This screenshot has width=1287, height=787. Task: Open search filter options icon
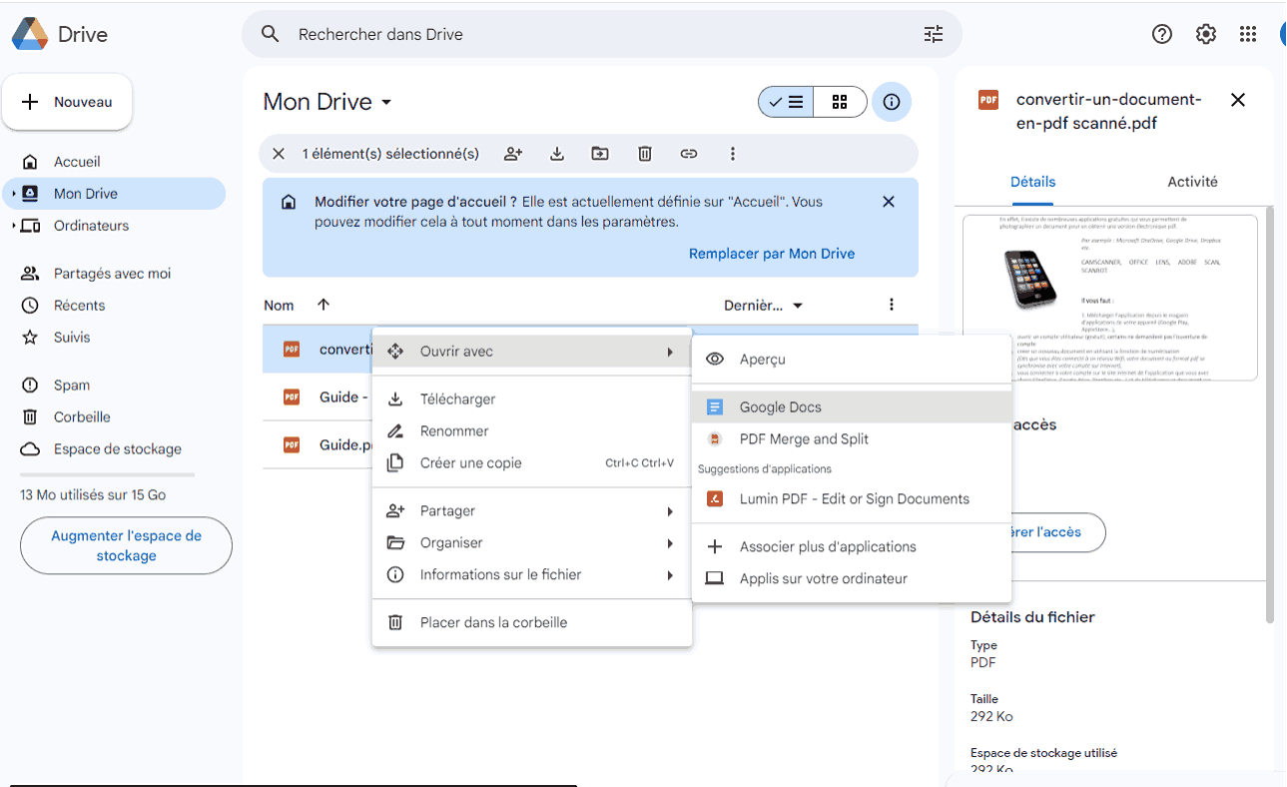tap(934, 34)
